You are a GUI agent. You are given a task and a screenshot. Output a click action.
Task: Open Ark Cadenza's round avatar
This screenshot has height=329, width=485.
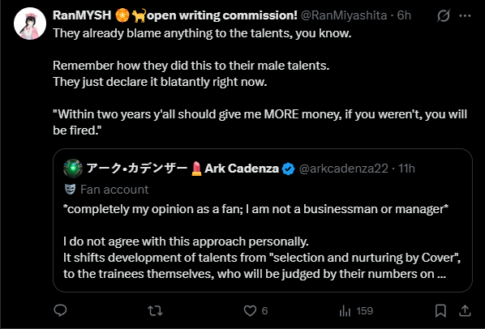[x=73, y=169]
